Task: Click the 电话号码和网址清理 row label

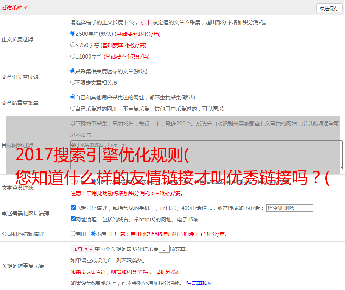Action: (x=25, y=214)
